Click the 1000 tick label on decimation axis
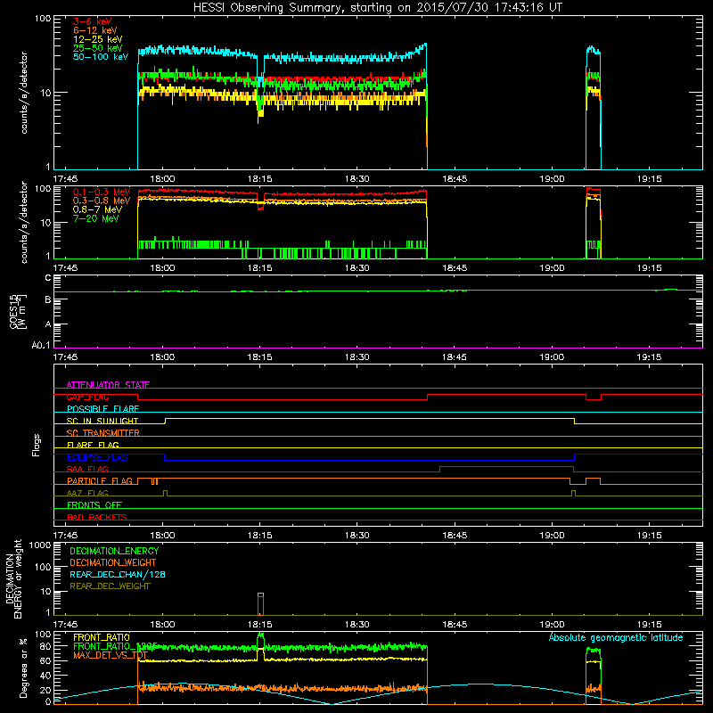 pyautogui.click(x=40, y=545)
